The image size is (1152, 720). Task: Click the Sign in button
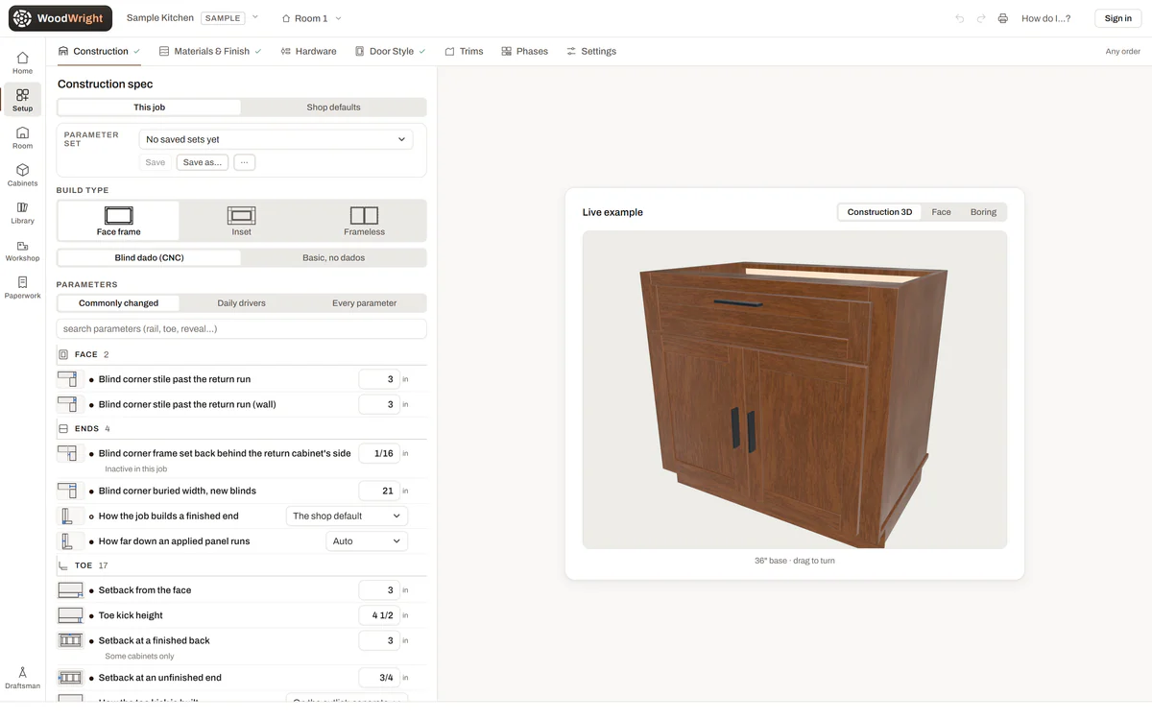pyautogui.click(x=1117, y=18)
